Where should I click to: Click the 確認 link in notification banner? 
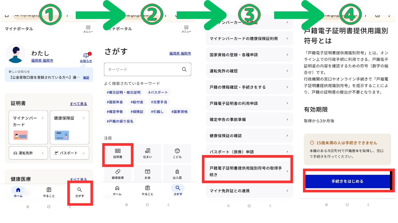(86, 78)
